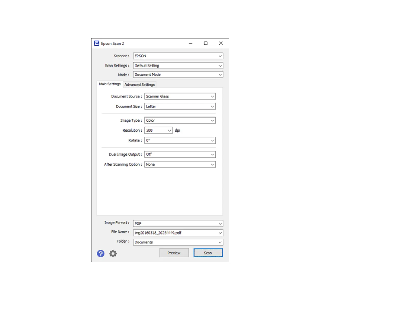This screenshot has width=404, height=312.
Task: Close the Epson Scan 2 window
Action: click(221, 43)
